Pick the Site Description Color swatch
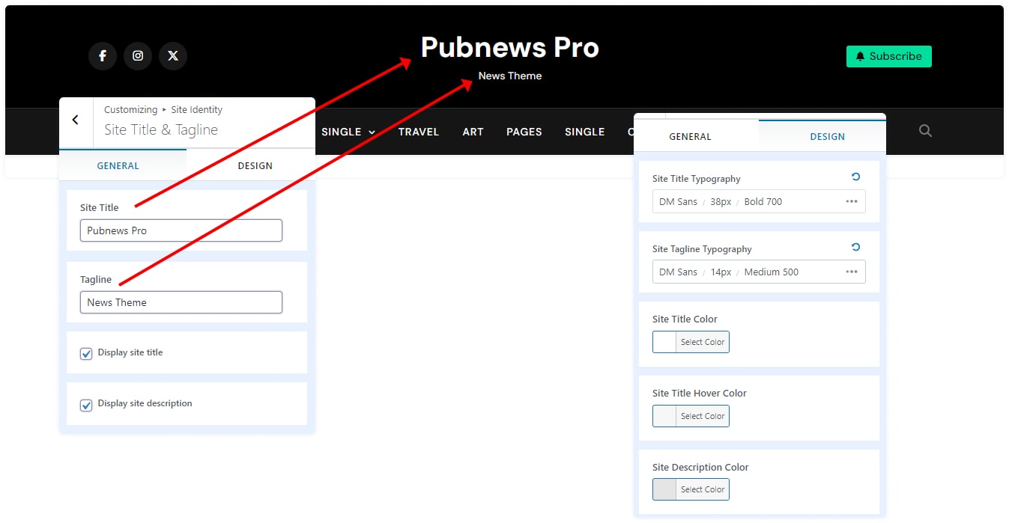The width and height of the screenshot is (1009, 523). tap(664, 489)
